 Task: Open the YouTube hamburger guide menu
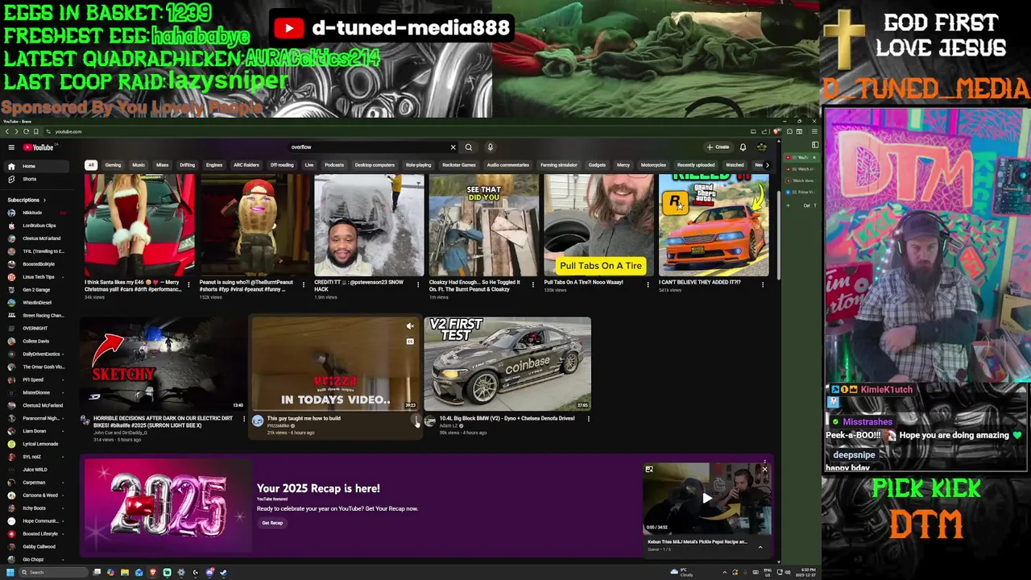[x=11, y=147]
